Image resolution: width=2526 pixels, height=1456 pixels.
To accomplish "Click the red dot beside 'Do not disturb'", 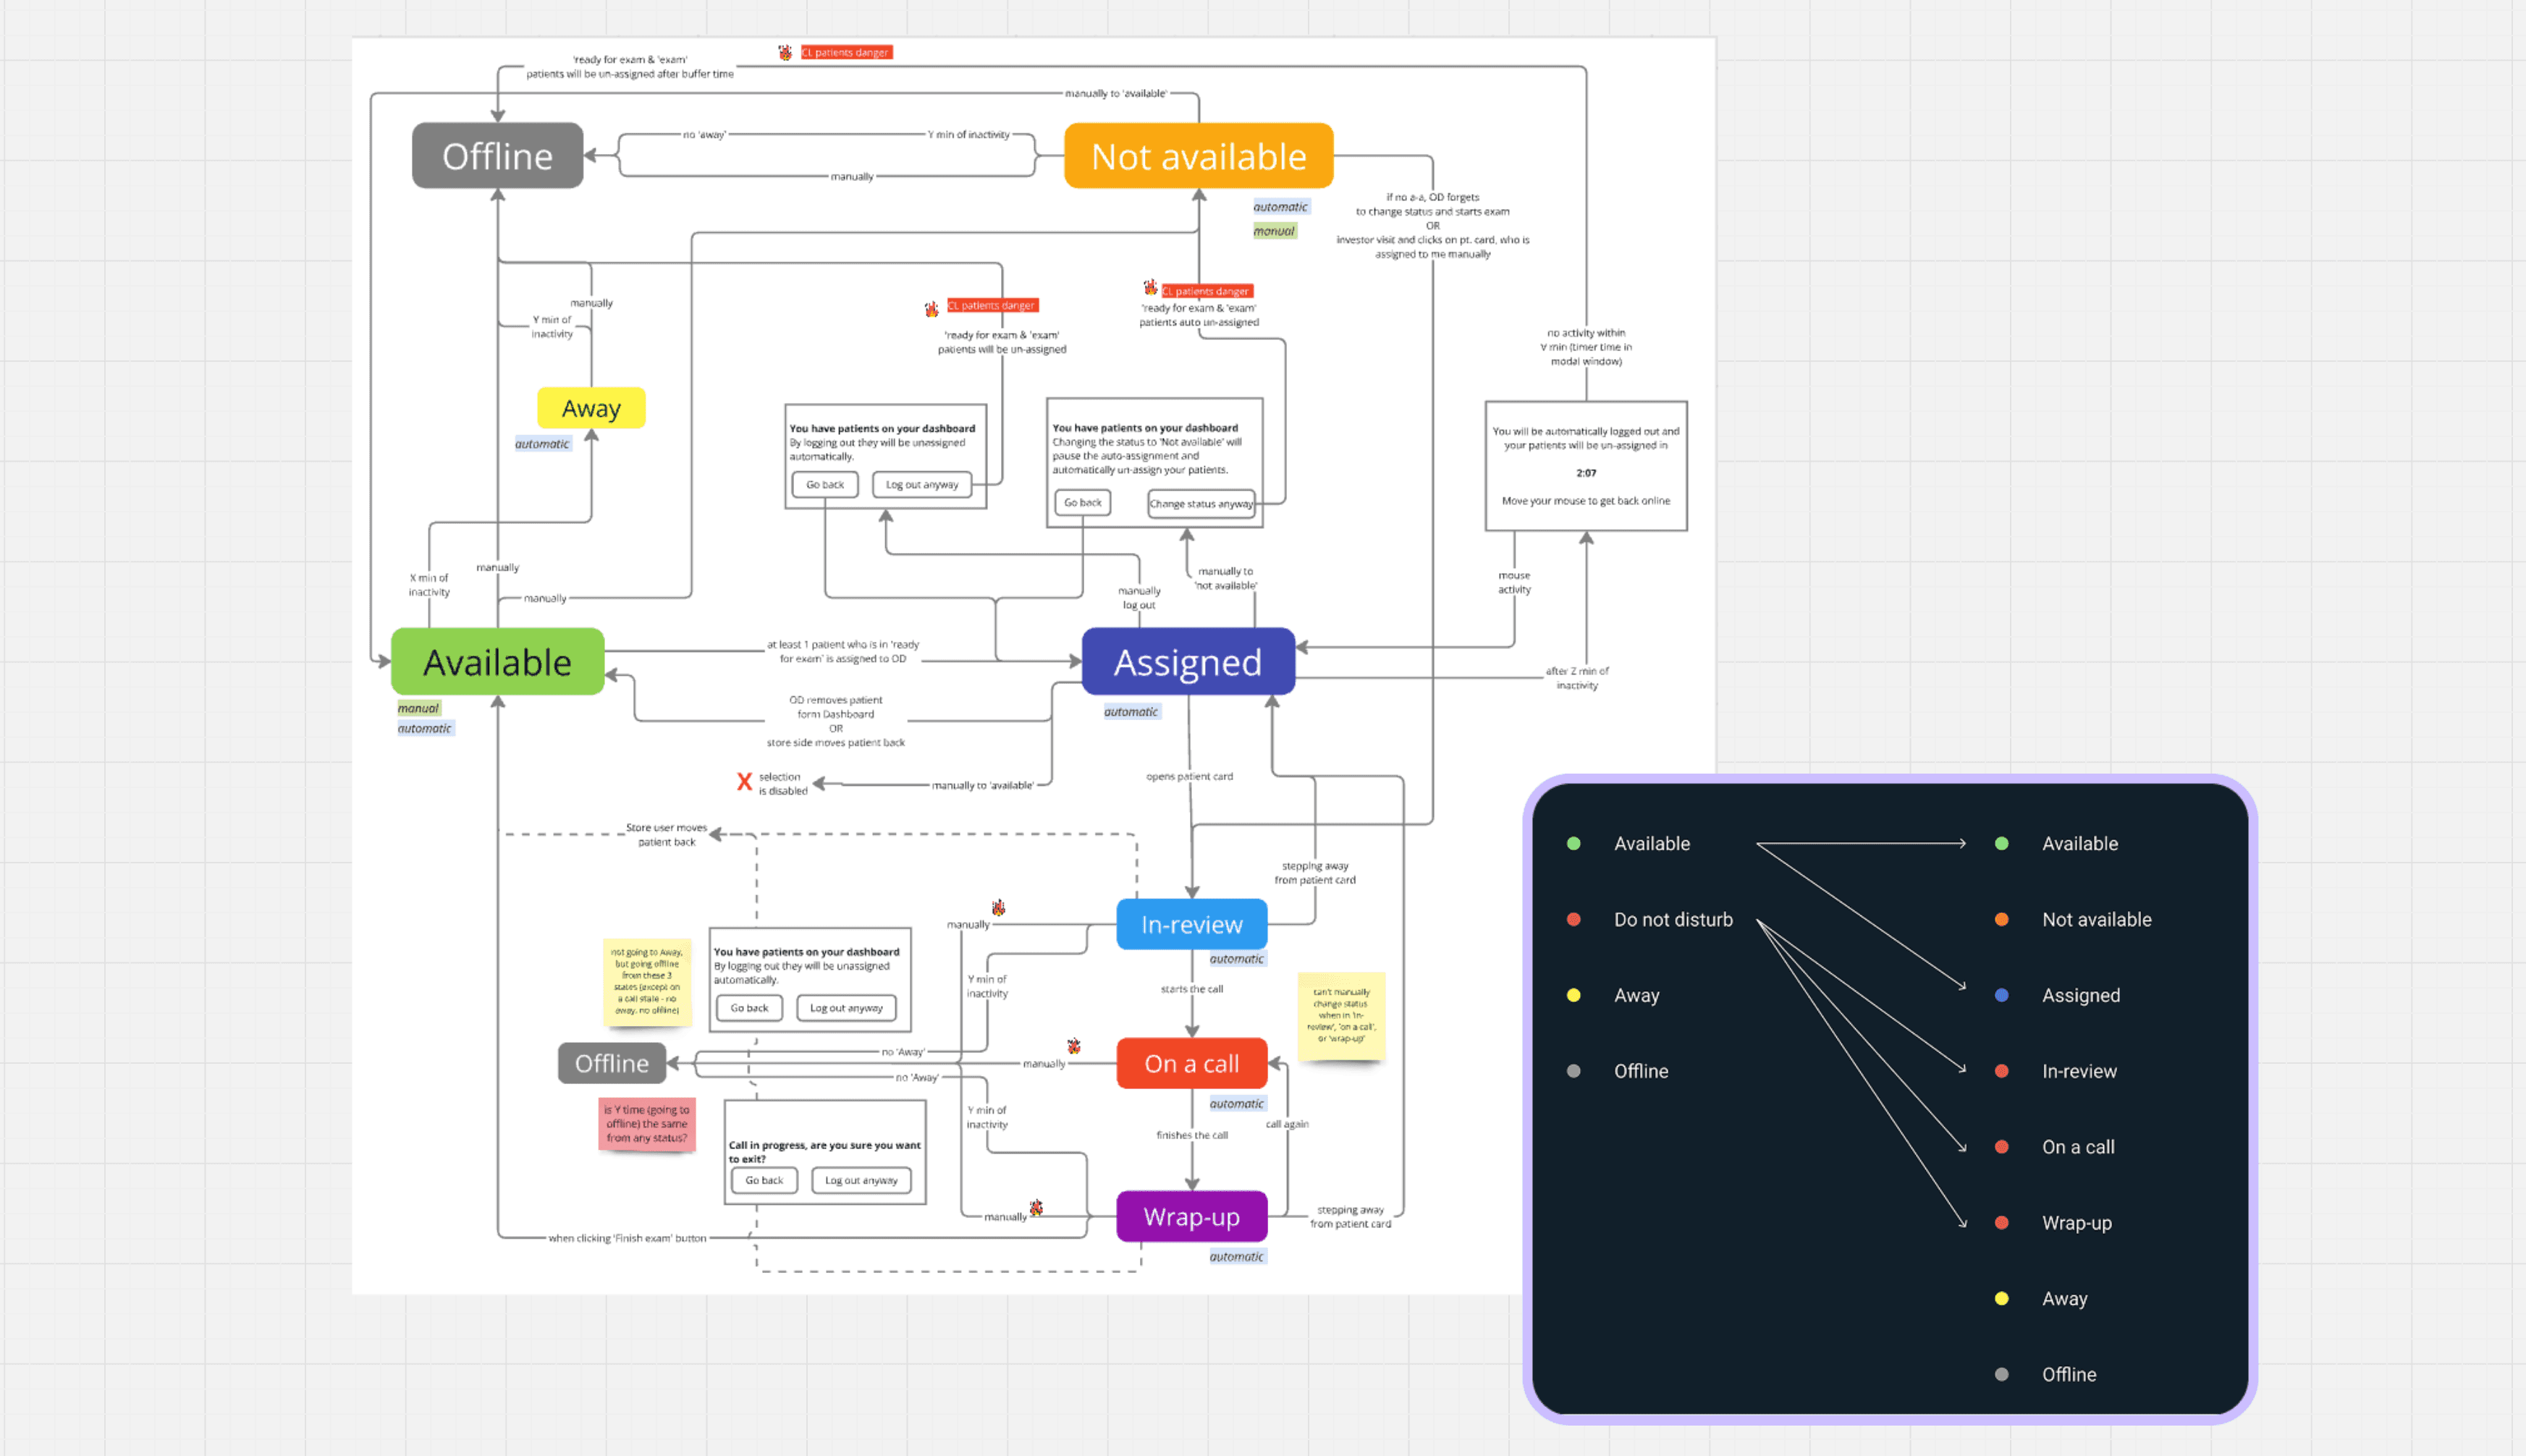I will (x=1573, y=919).
